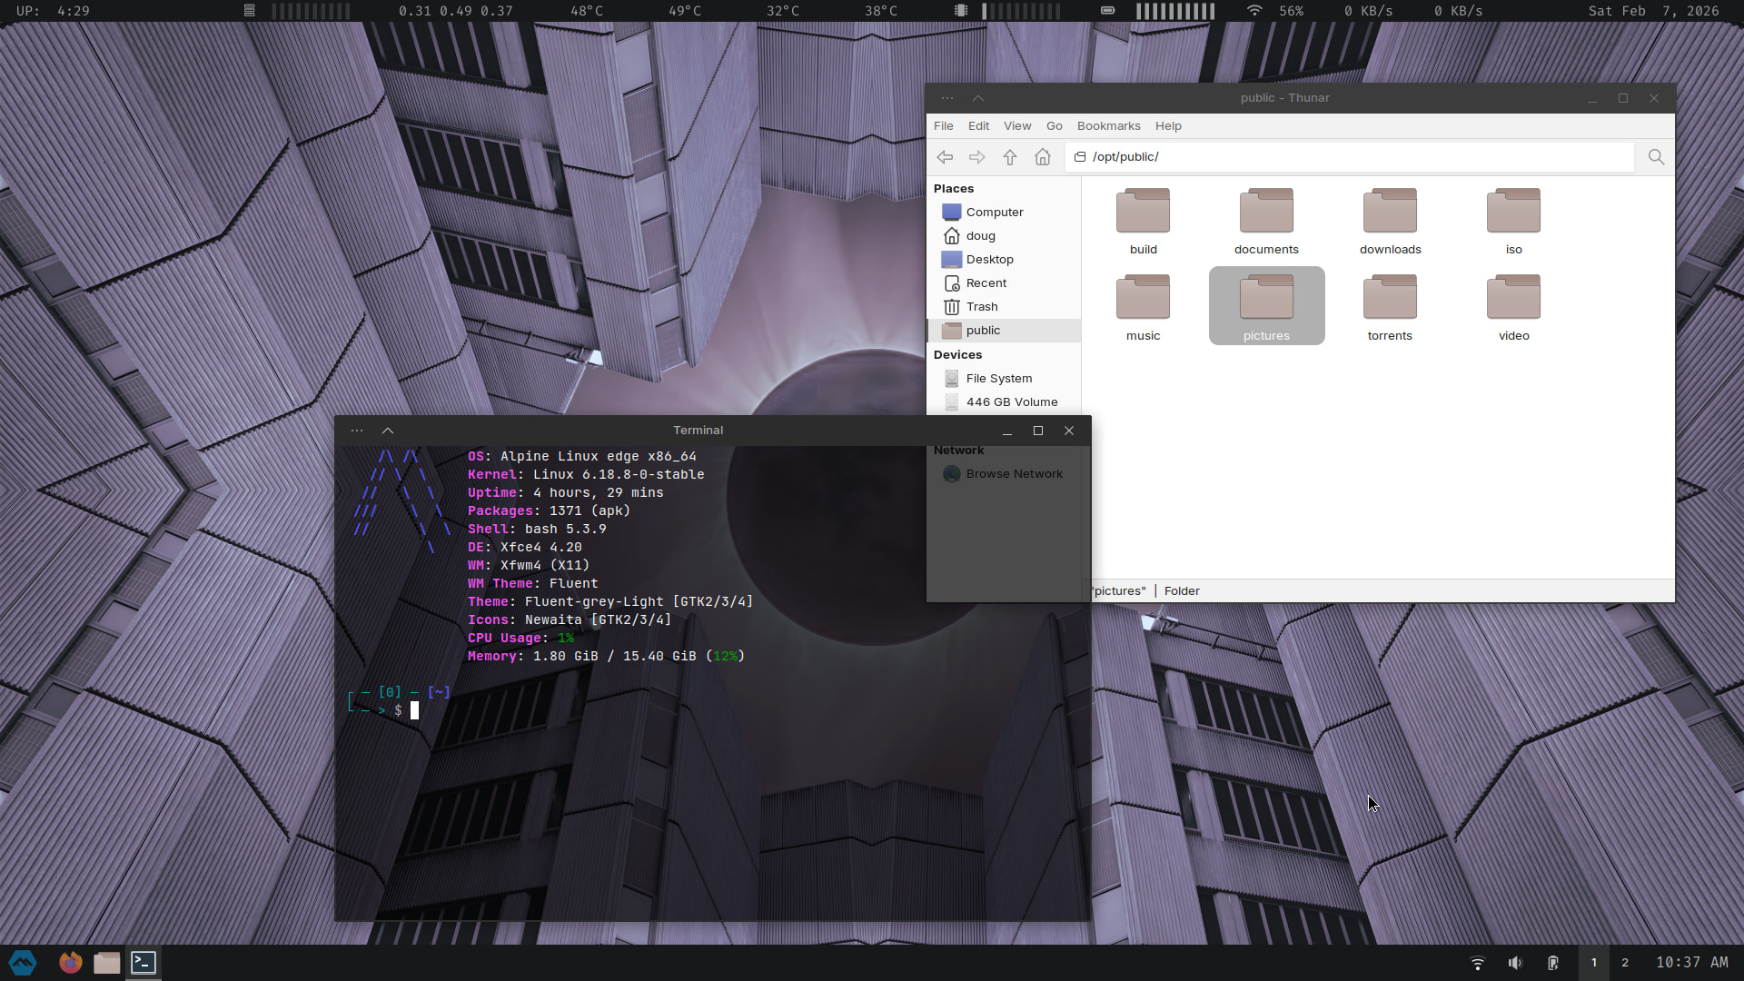Open the Wi-Fi network tray icon
The image size is (1744, 981).
tap(1478, 963)
